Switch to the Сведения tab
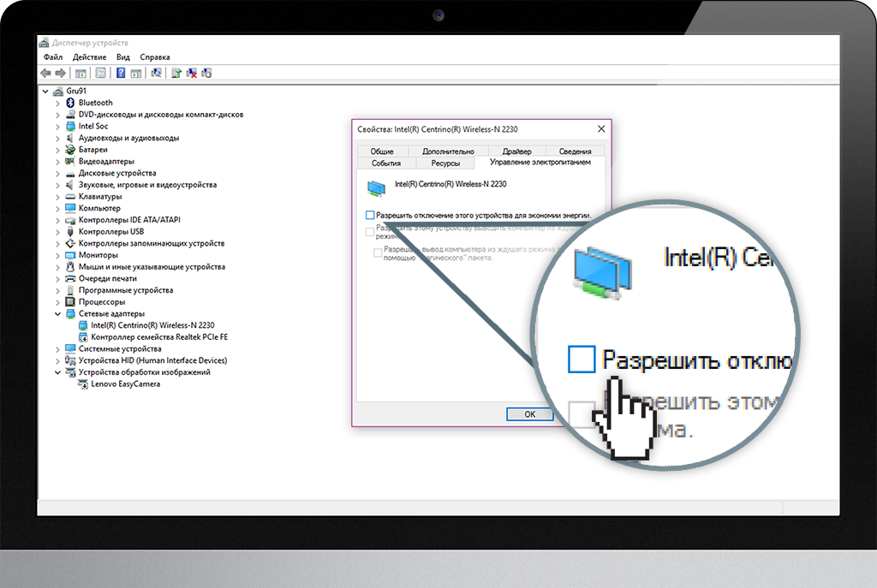 click(575, 151)
